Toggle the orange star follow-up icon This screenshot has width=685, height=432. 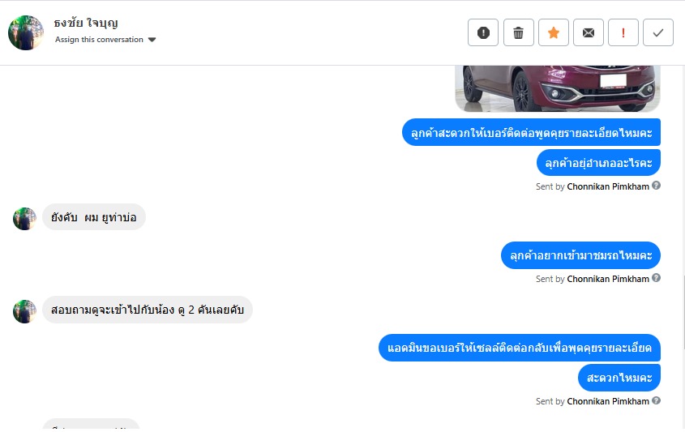pyautogui.click(x=554, y=32)
